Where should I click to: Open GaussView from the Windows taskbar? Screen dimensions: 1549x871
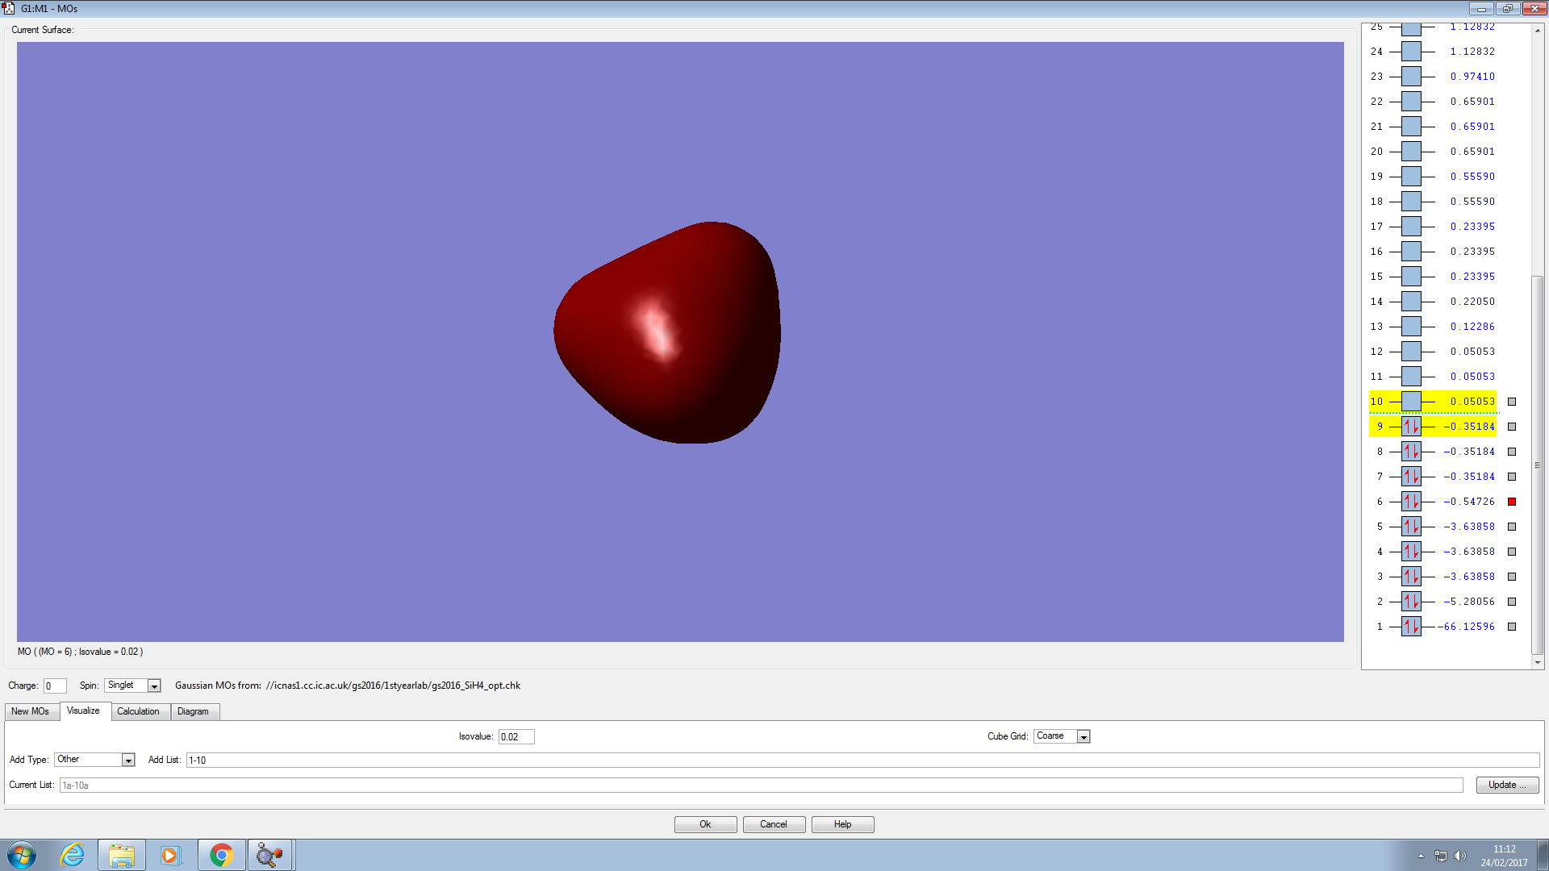pyautogui.click(x=270, y=855)
